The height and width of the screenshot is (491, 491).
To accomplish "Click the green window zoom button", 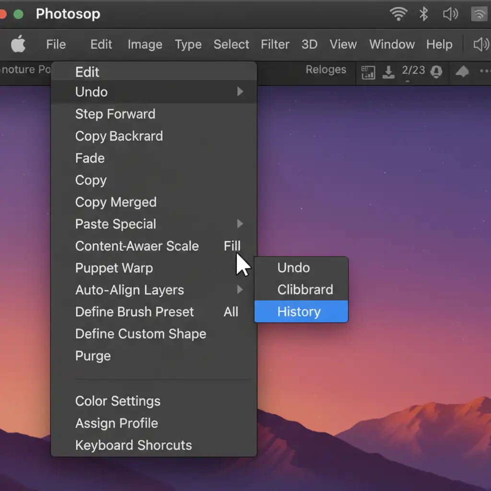I will point(18,14).
